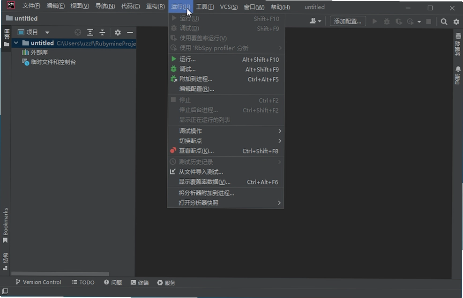Open the 通知 bell side tab
This screenshot has width=463, height=298.
(457, 75)
